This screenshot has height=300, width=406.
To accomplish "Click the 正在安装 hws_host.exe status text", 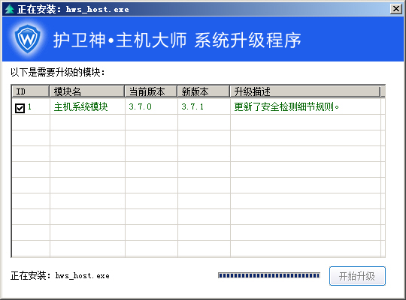I will point(60,276).
